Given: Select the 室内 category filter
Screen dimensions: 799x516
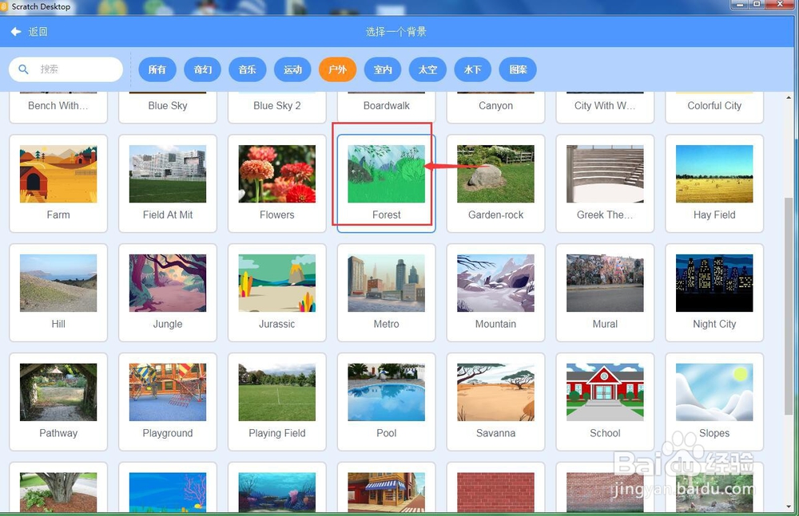Looking at the screenshot, I should pyautogui.click(x=383, y=69).
